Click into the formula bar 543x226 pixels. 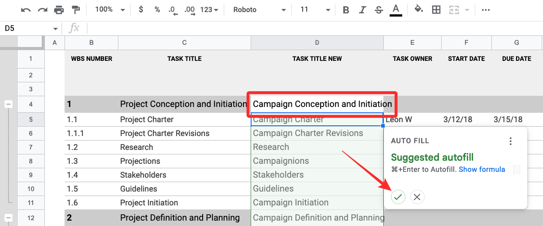click(x=314, y=28)
